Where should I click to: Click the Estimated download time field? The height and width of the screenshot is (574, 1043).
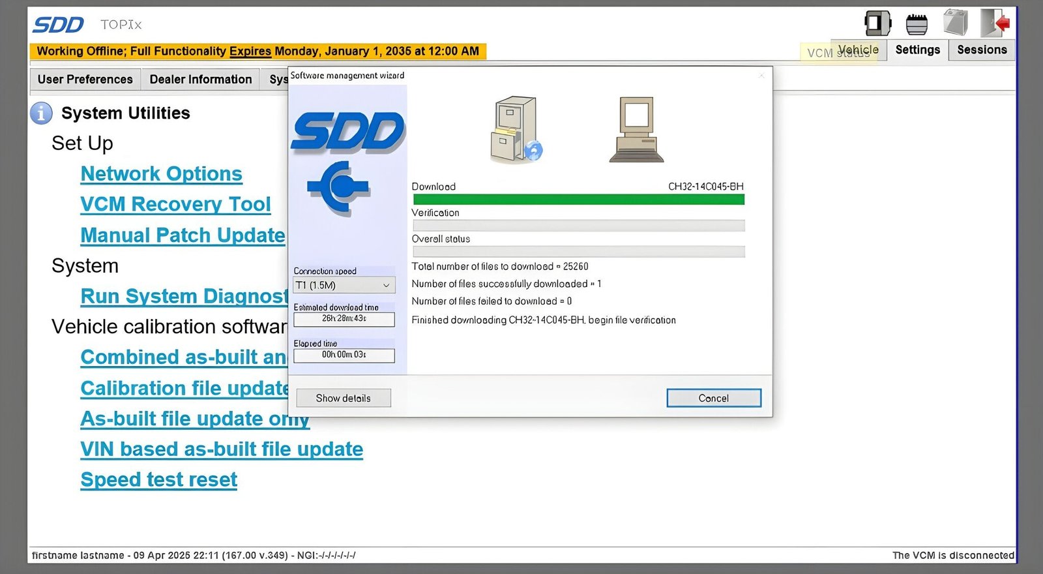(x=344, y=319)
